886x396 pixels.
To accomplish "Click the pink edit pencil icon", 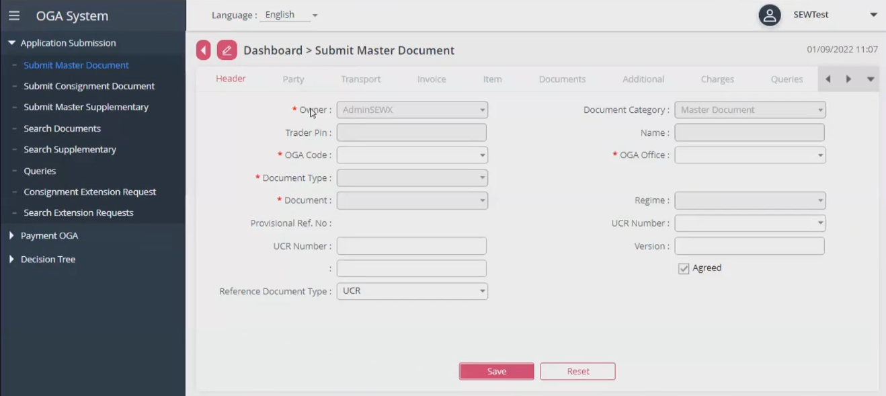I will pos(227,50).
